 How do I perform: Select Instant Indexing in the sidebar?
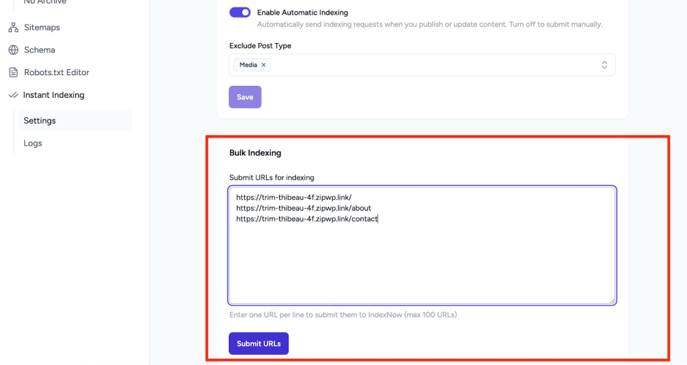pos(54,95)
